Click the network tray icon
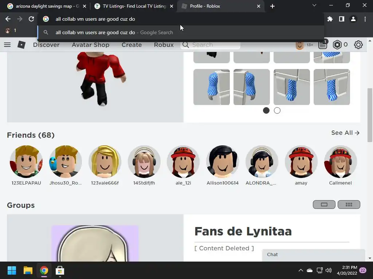Viewport: 373px width, 279px height. pos(319,270)
